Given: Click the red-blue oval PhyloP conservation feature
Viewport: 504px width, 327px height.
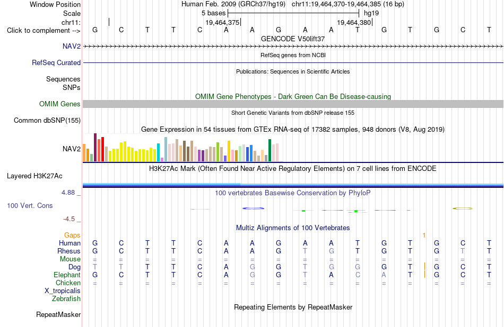Looking at the screenshot, I should pyautogui.click(x=253, y=208).
